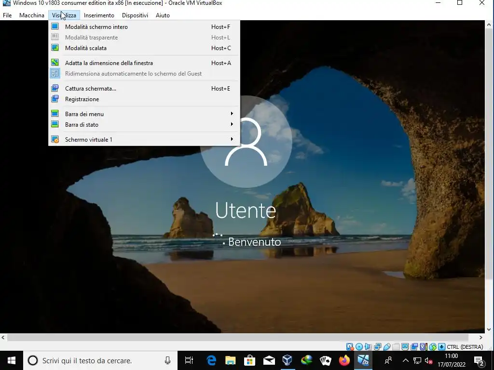This screenshot has height=370, width=494.
Task: Open Solitaire cards app from taskbar
Action: pos(325,360)
